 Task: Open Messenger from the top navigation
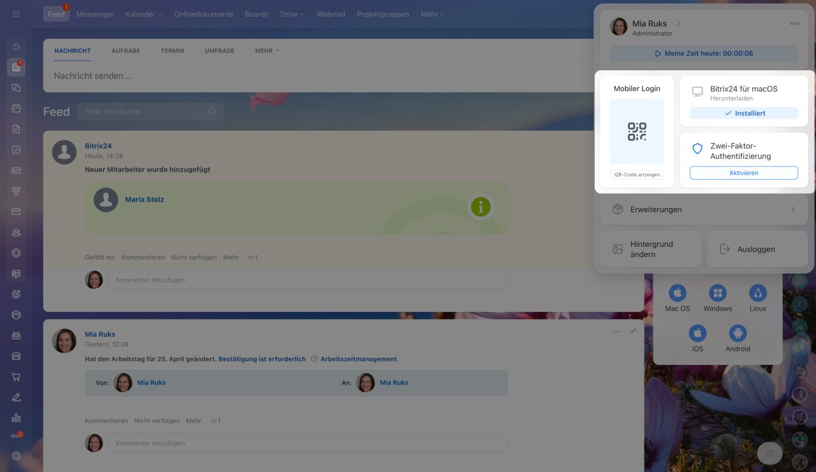(x=95, y=14)
